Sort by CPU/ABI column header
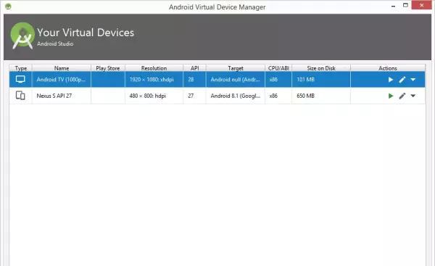The image size is (435, 266). tap(278, 68)
